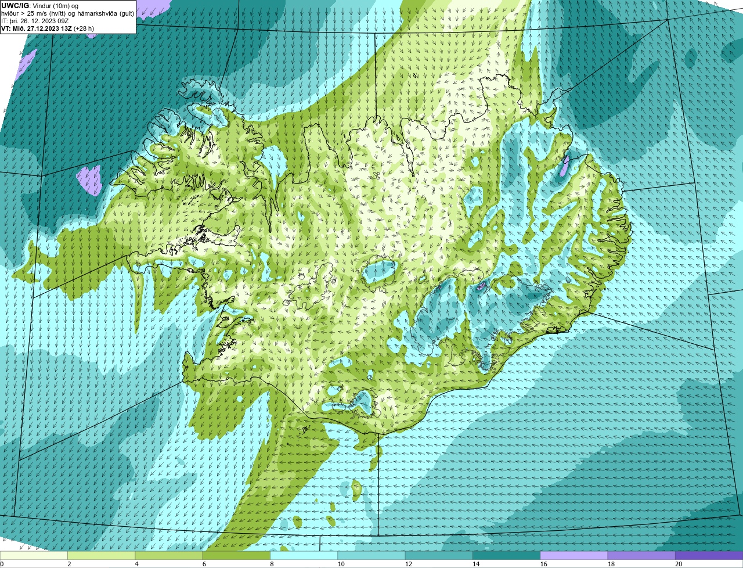Click the legend scale label "0"

point(2,564)
